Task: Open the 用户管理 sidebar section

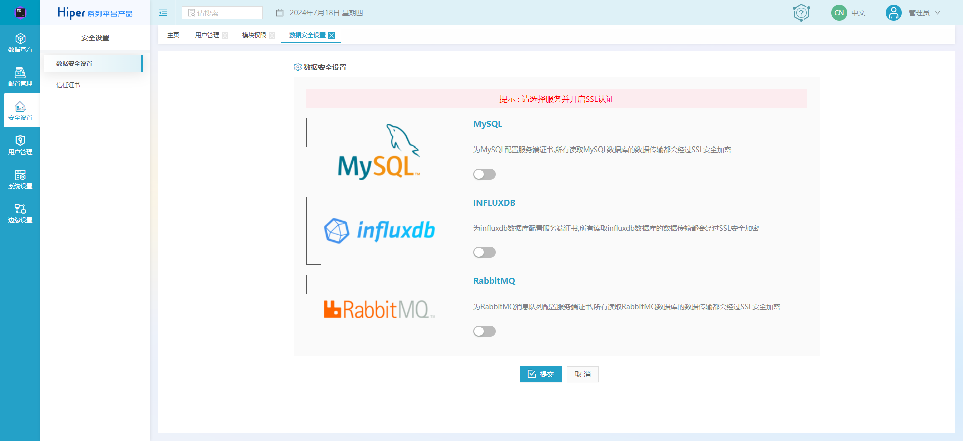Action: (20, 145)
